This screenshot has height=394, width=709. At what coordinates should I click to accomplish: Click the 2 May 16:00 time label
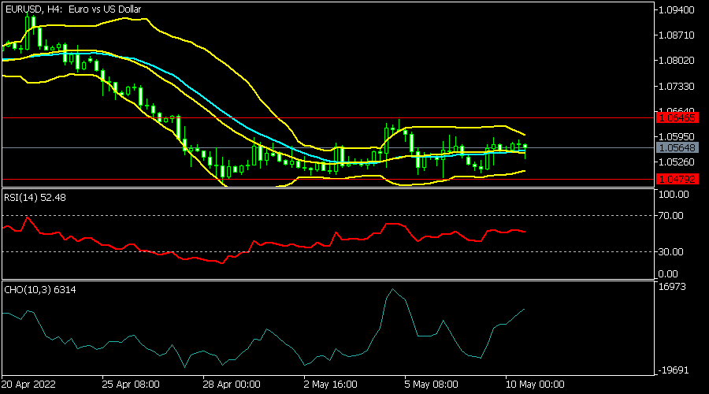[331, 385]
